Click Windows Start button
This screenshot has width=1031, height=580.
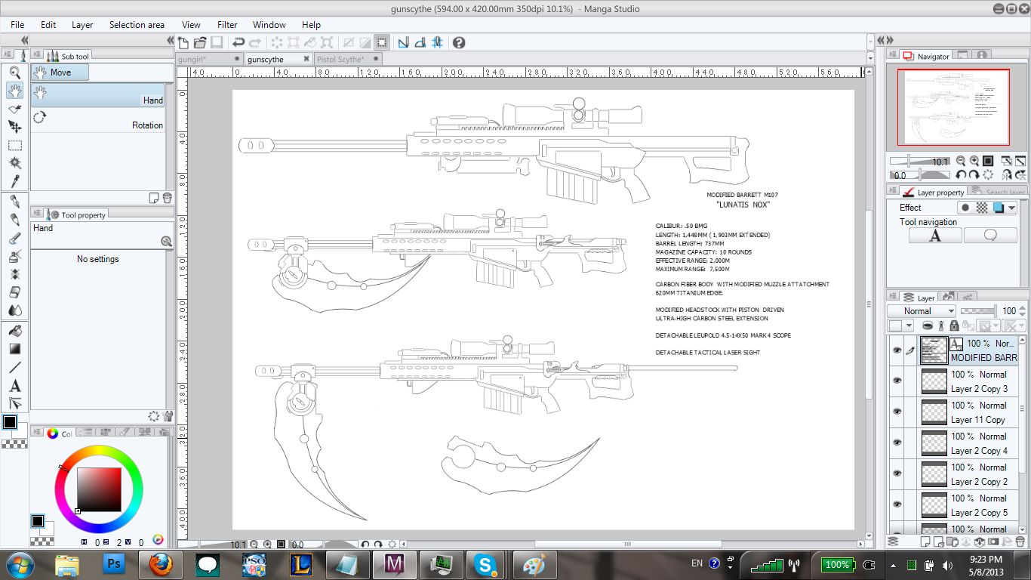18,564
